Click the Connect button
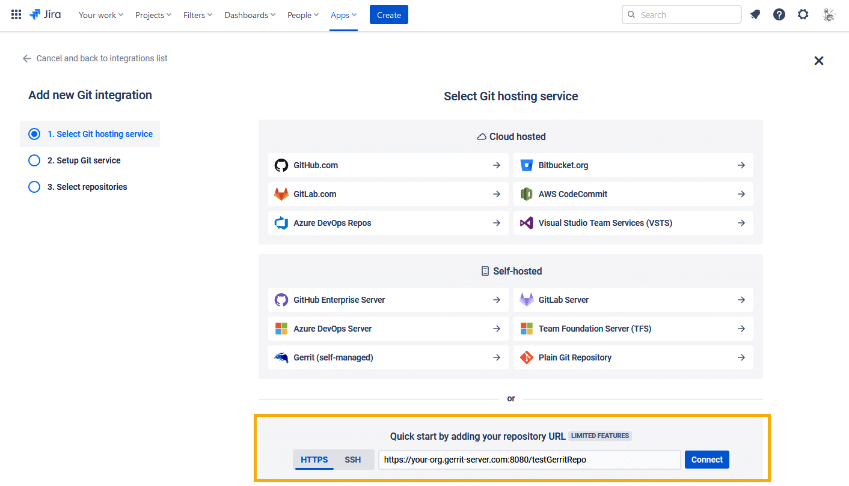Screen dimensions: 849x486 [707, 460]
